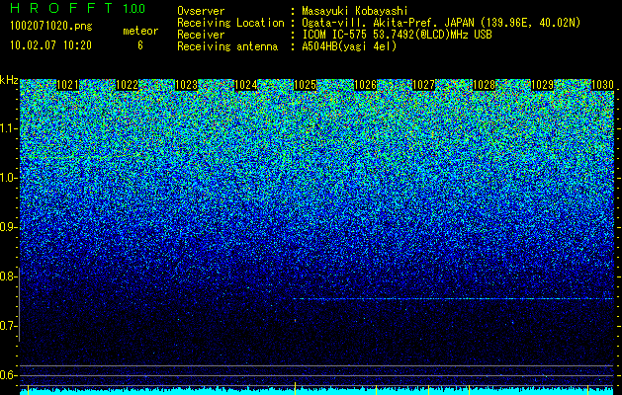Click the 1022 time label
622x395 pixels.
pos(128,85)
